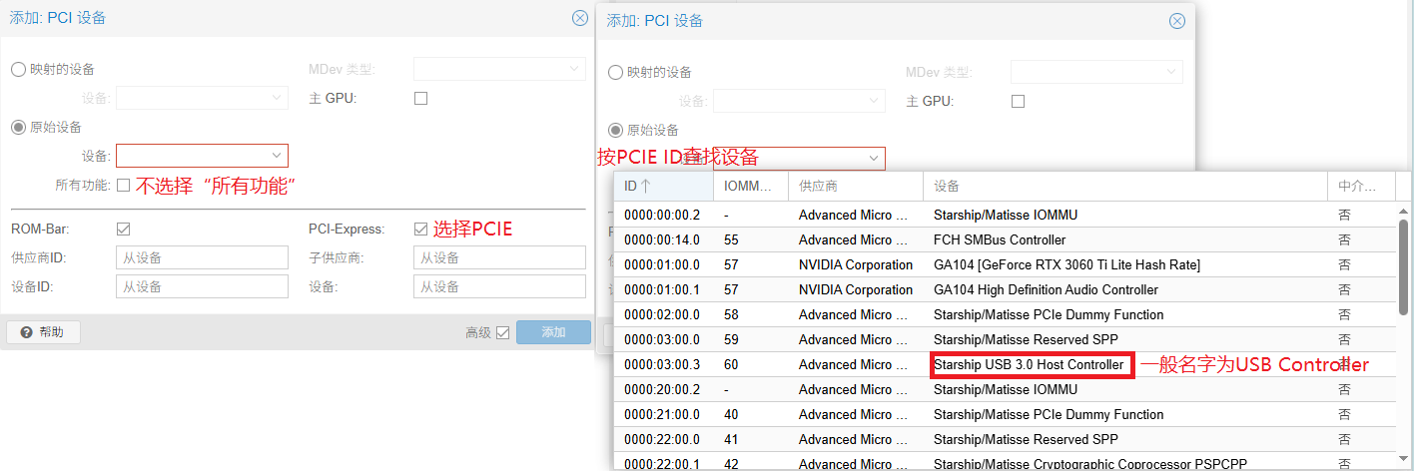Select 原始设备 radio in right dialog
Viewport: 1416px width, 471px height.
click(615, 130)
